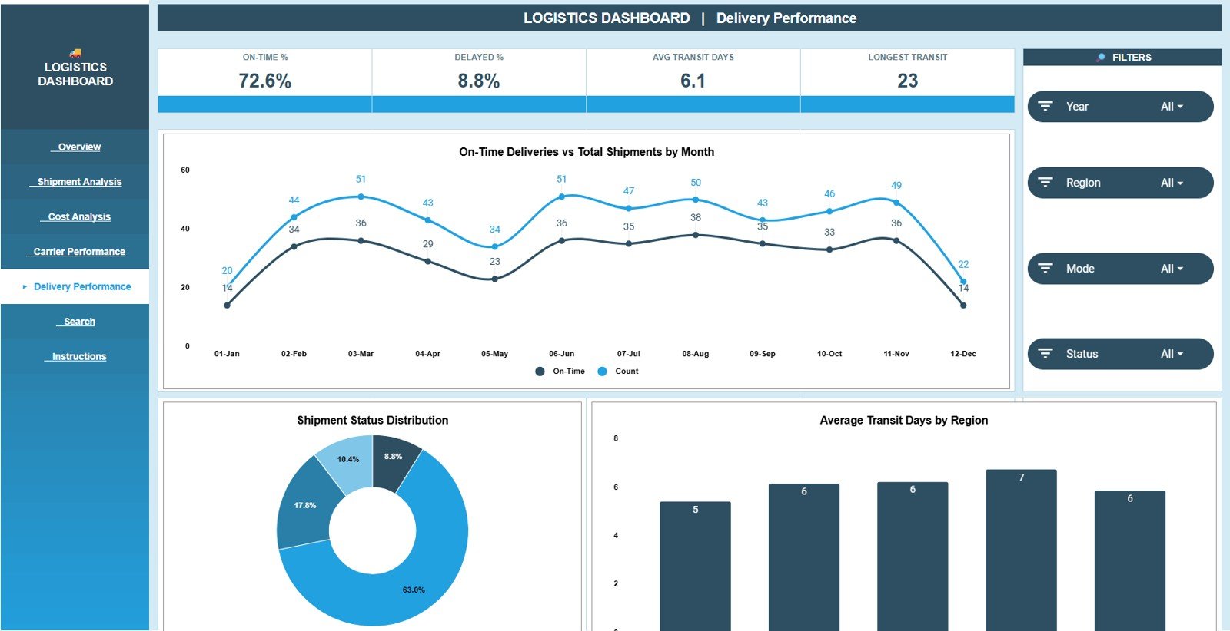Select the 10.4% donut slice

[347, 459]
